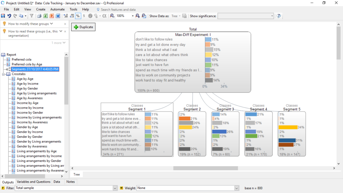Toggle the percent sign format button
This screenshot has height=193, width=343.
click(x=78, y=16)
